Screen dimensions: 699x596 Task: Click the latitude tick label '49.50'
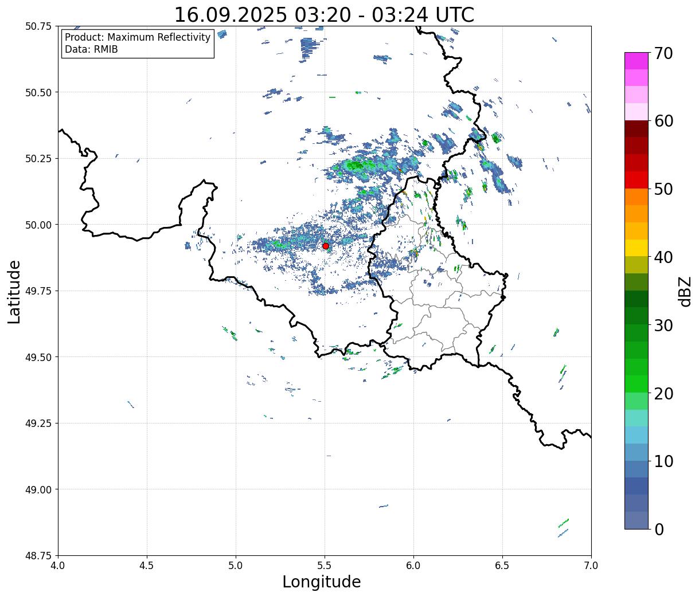click(x=38, y=357)
